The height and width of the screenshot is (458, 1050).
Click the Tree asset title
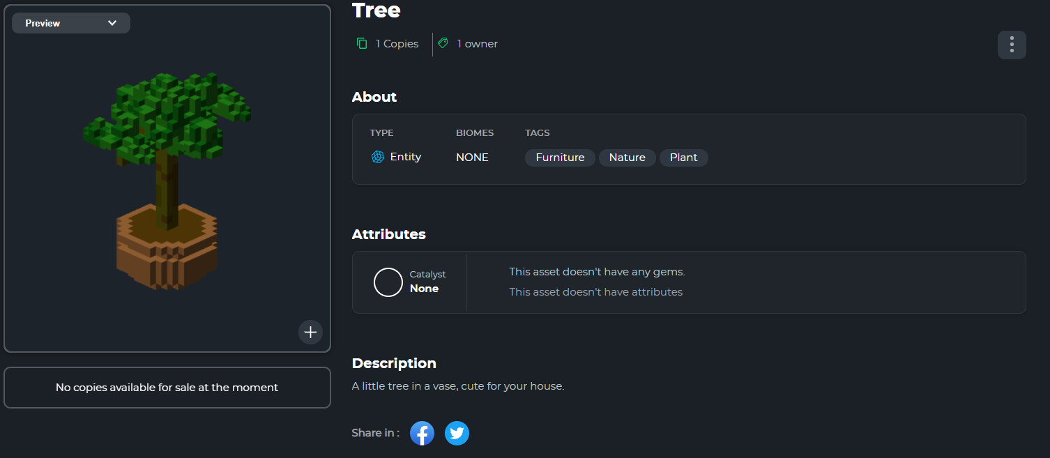point(376,10)
